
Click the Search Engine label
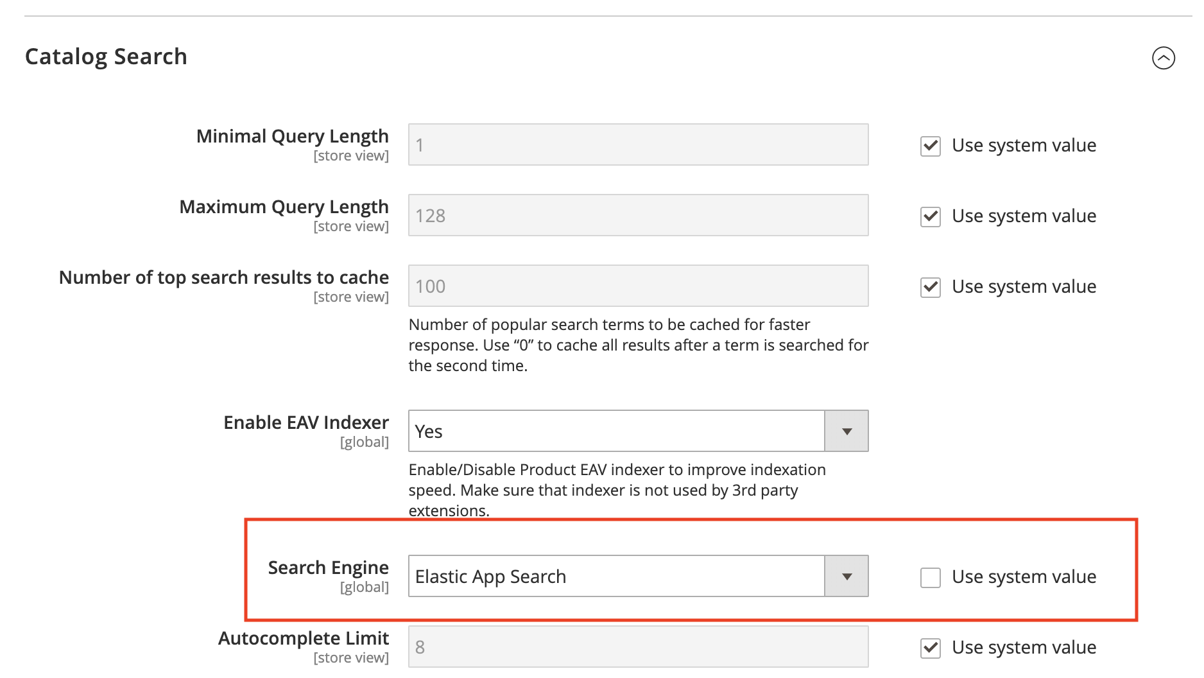point(328,568)
